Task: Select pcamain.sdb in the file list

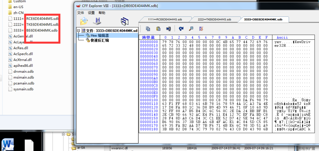Action: [x=24, y=83]
